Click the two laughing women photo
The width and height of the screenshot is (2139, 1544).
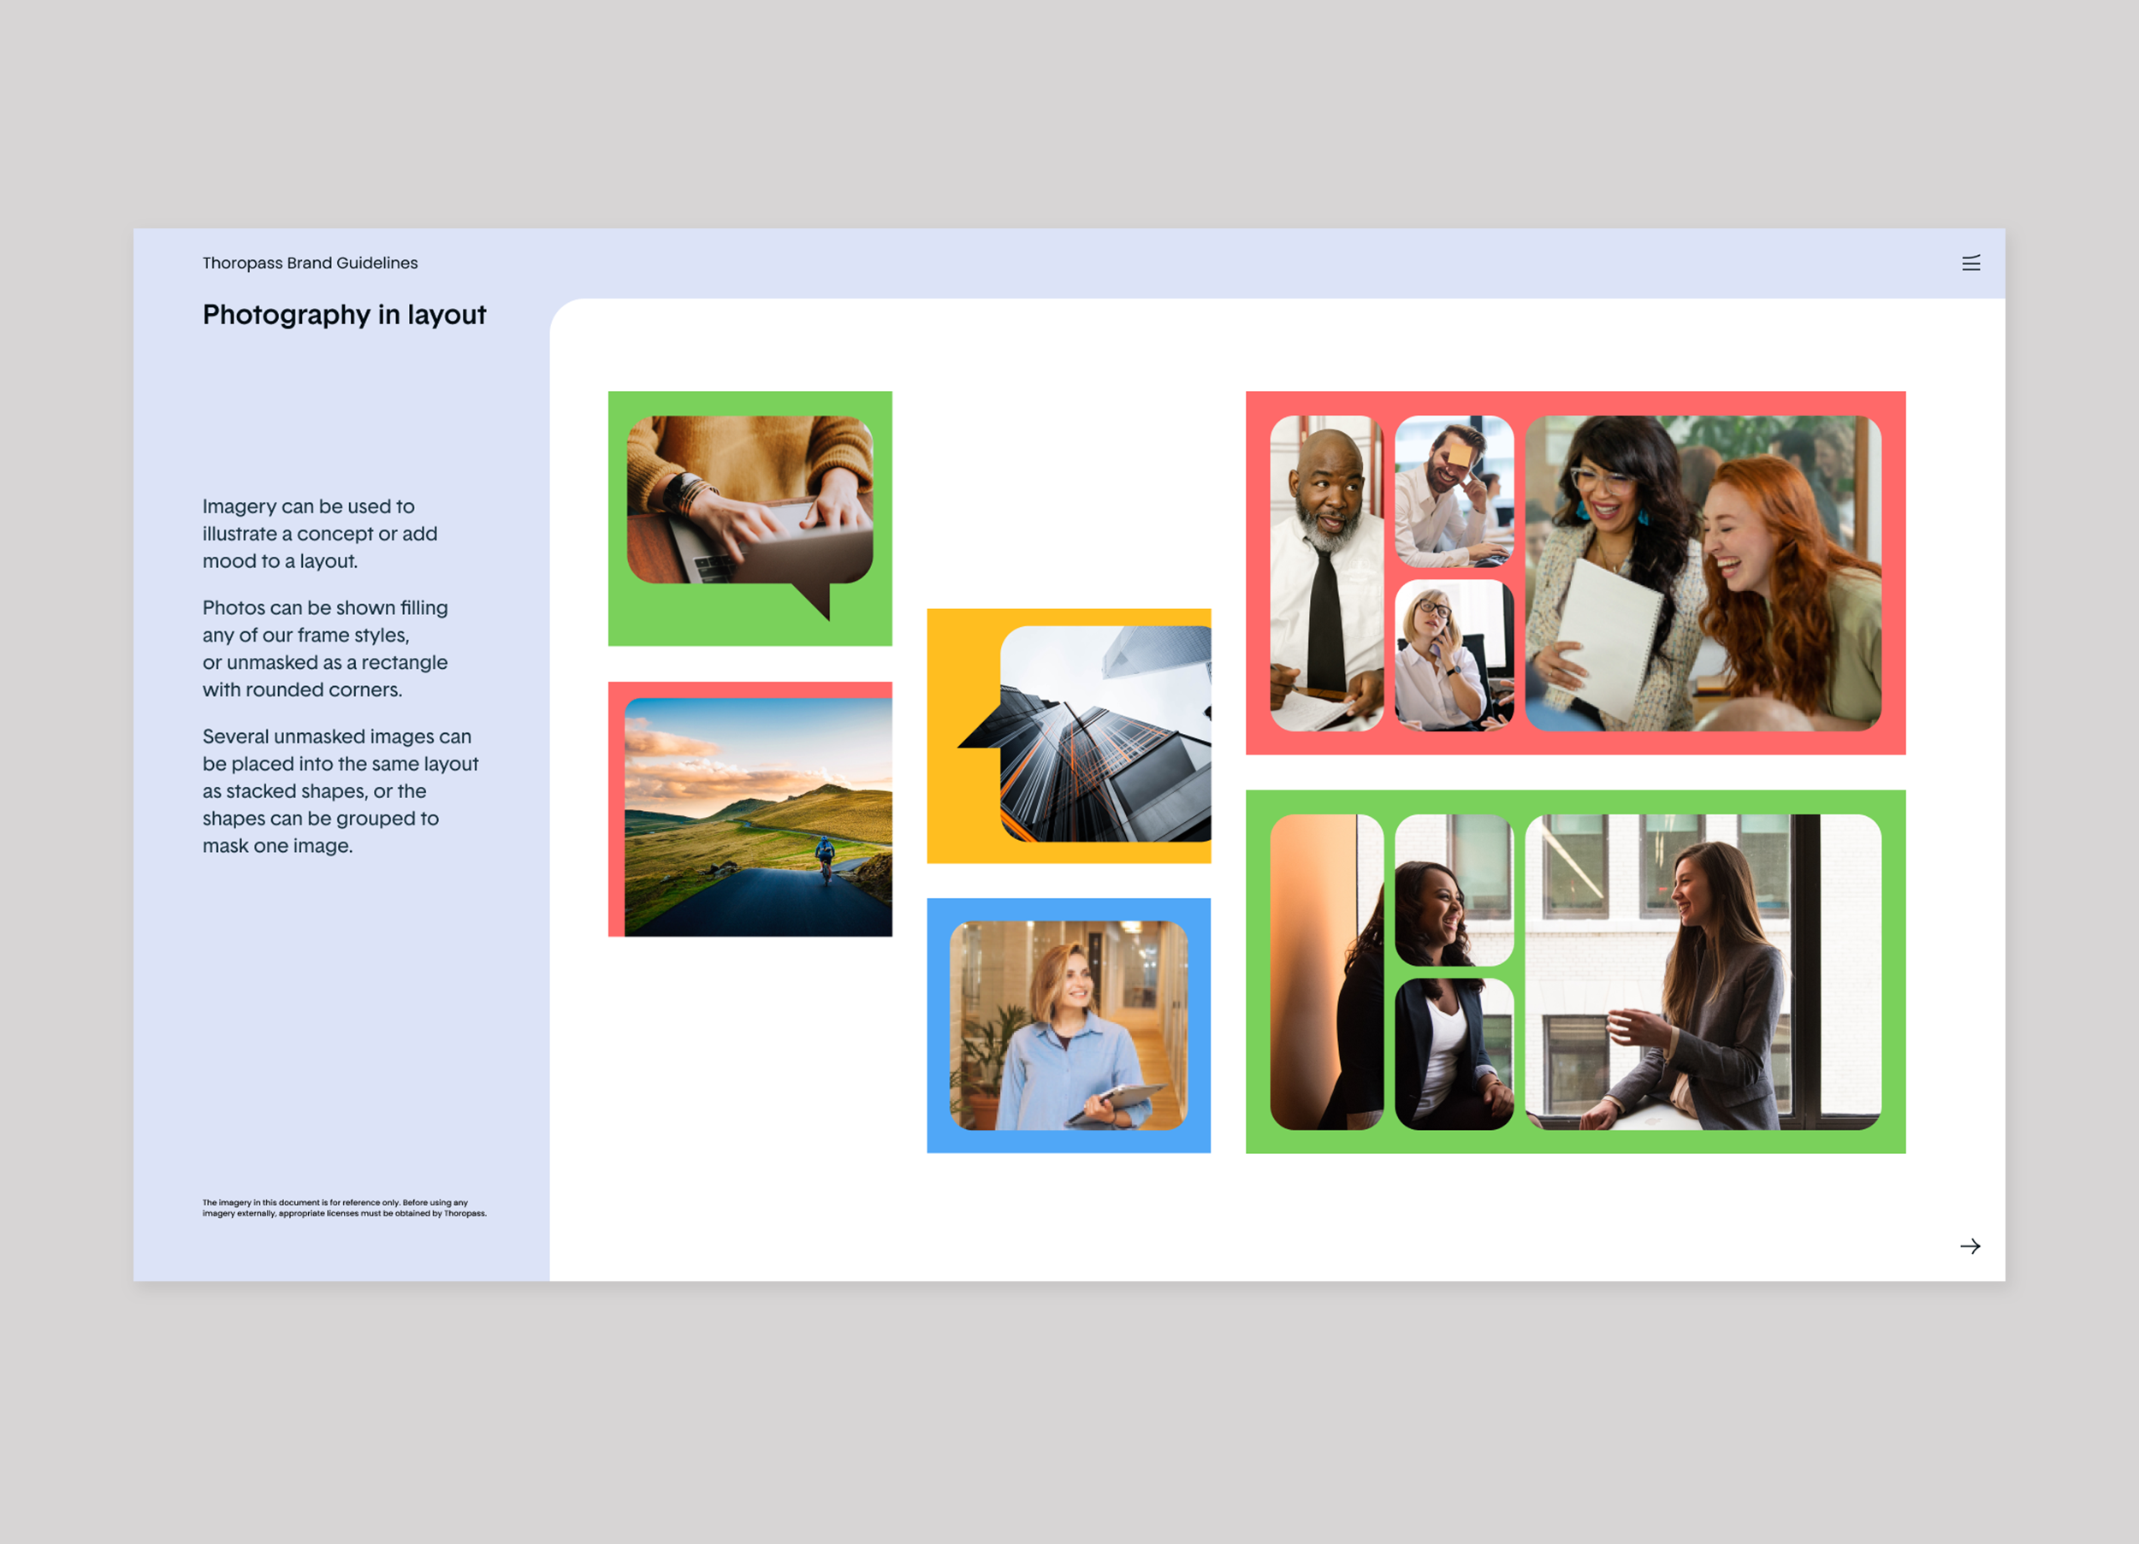tap(1703, 572)
